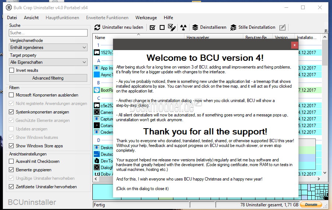Open the Ansicht menu

31,18
